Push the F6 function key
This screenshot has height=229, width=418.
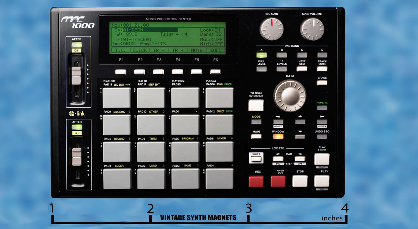215,72
